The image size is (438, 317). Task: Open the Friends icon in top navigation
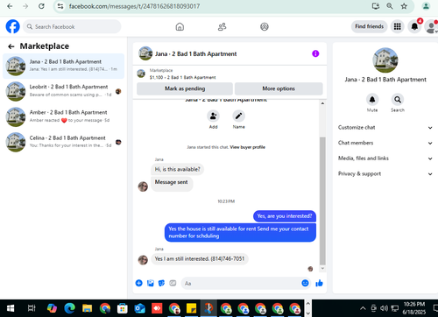(222, 27)
